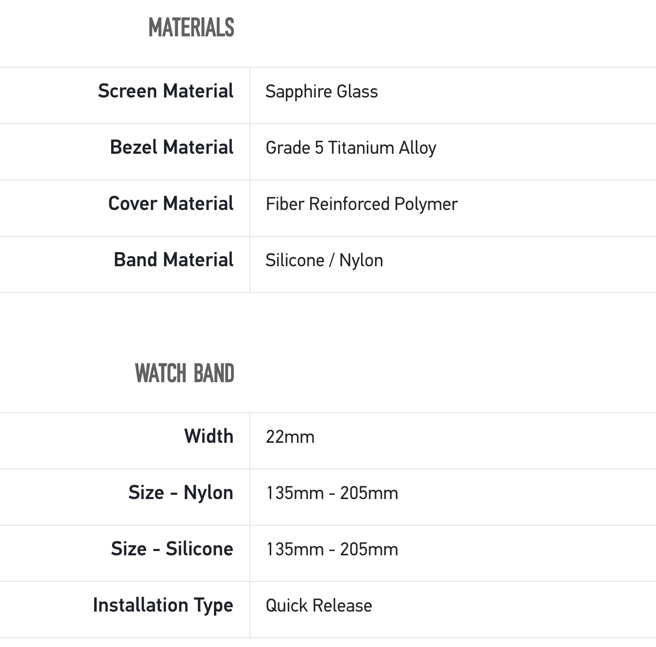Click the Bezel Material label
This screenshot has width=656, height=647.
171,147
